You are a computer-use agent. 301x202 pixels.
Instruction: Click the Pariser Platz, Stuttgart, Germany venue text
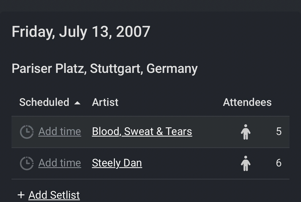[x=105, y=69]
